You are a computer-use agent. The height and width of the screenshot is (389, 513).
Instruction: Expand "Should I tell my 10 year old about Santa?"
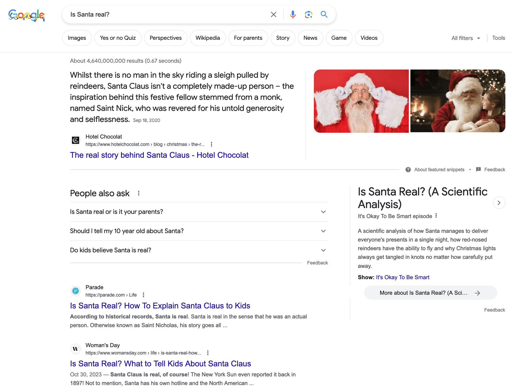coord(199,231)
